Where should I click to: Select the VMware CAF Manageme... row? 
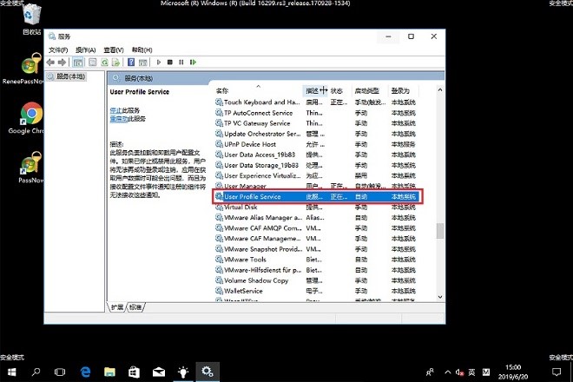316,239
